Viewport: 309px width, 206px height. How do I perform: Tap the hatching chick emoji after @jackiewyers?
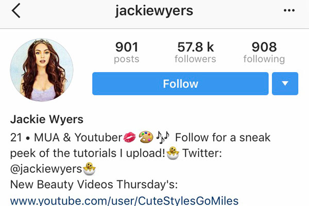point(89,169)
